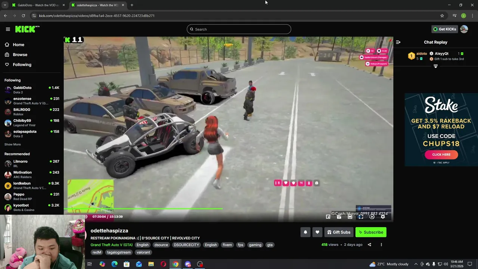Viewport: 478px width, 269px height.
Task: Bookmark this page with star icon
Action: pos(442,16)
